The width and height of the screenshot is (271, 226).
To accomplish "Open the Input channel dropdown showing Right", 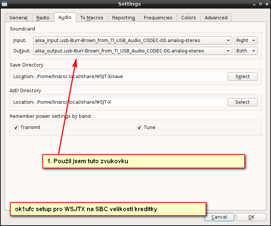I will 246,41.
